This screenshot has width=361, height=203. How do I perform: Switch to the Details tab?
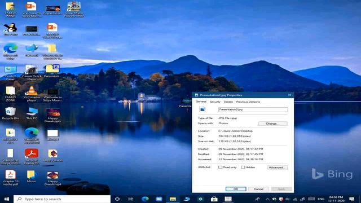[228, 101]
